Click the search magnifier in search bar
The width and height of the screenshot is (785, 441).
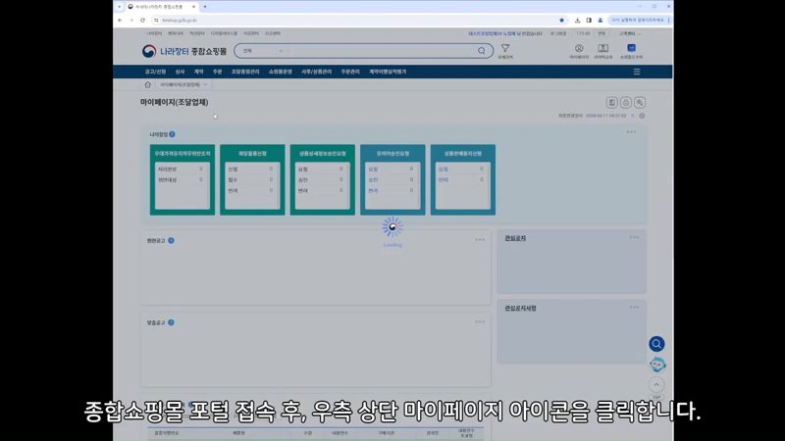(481, 51)
